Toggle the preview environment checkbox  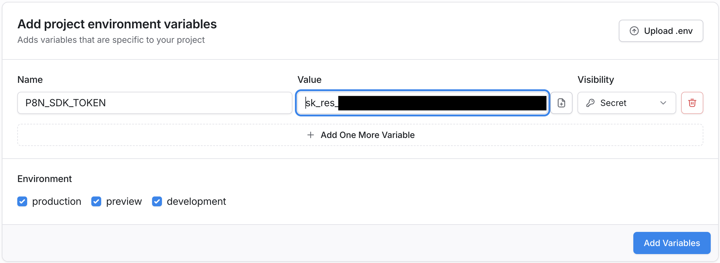(96, 201)
